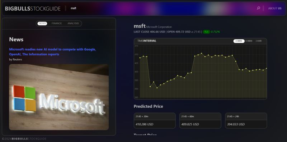Open the Microsoft AI model news headline

tap(52, 52)
